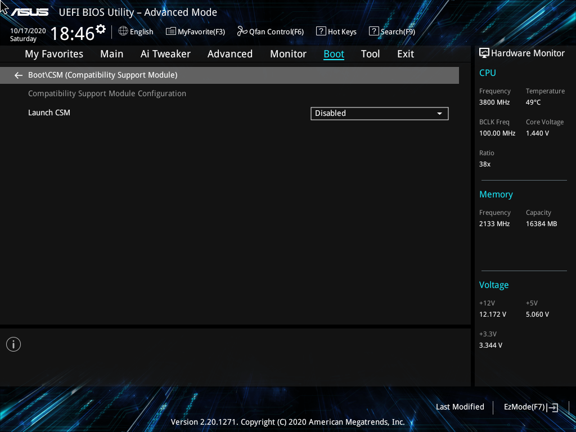The height and width of the screenshot is (432, 576).
Task: Select the Boot tab
Action: (334, 54)
